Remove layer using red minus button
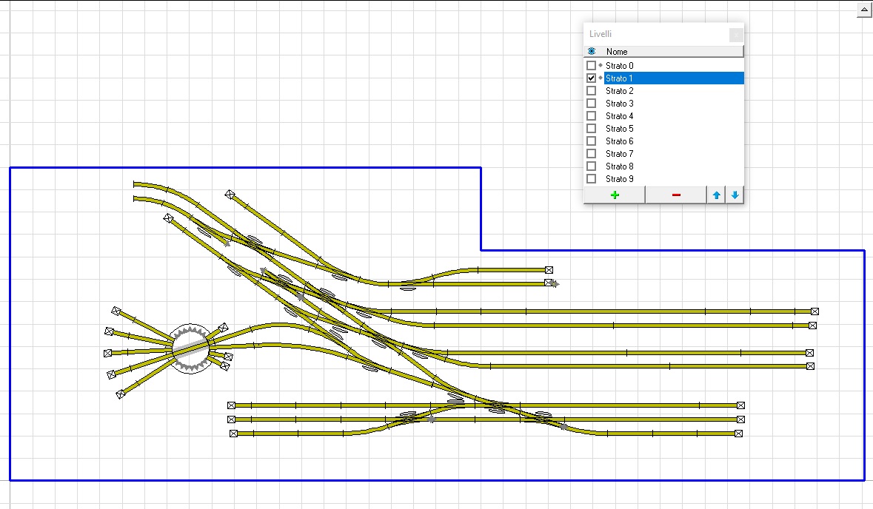873x509 pixels. [x=676, y=195]
